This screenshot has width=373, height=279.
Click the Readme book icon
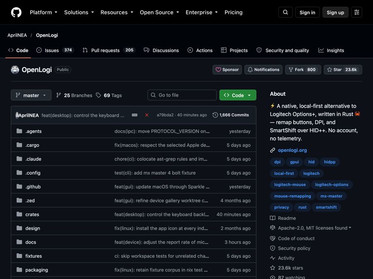pos(273,218)
